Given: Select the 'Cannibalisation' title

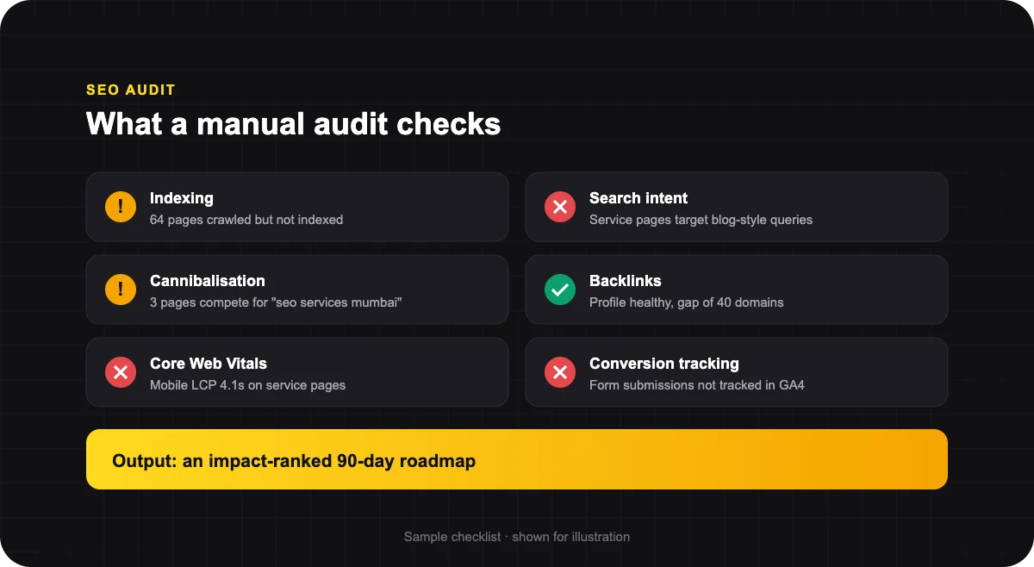Looking at the screenshot, I should pos(208,281).
